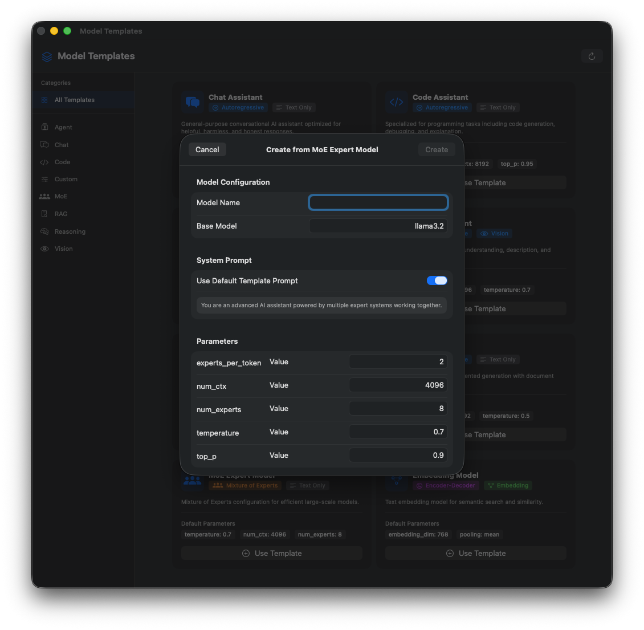The image size is (644, 630).
Task: Click Use Template under Embedding Model
Action: click(x=476, y=553)
